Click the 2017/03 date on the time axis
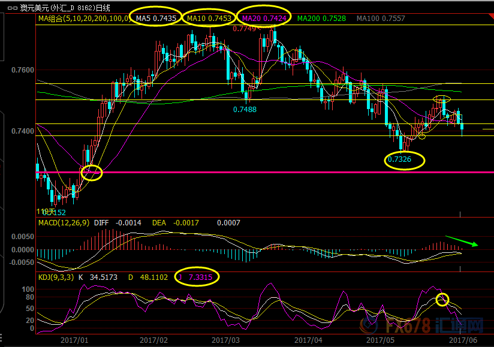 point(225,339)
